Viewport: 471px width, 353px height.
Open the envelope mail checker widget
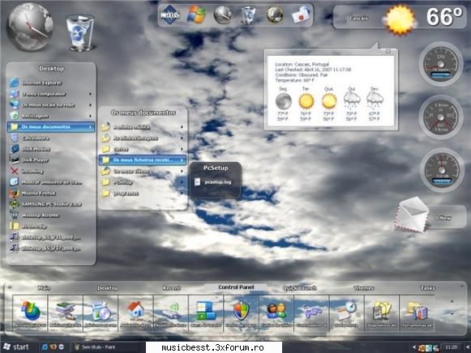coord(412,215)
